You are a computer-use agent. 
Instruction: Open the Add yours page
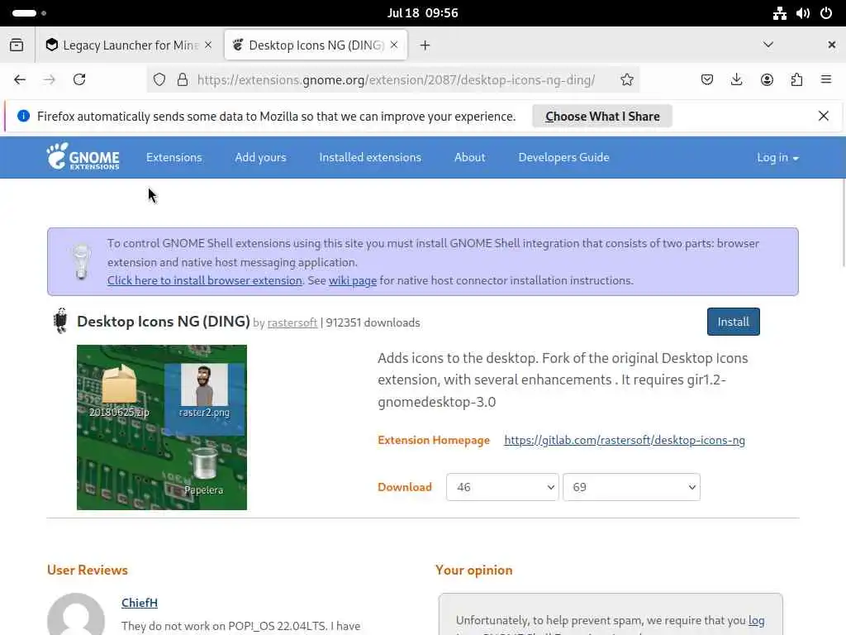click(260, 157)
